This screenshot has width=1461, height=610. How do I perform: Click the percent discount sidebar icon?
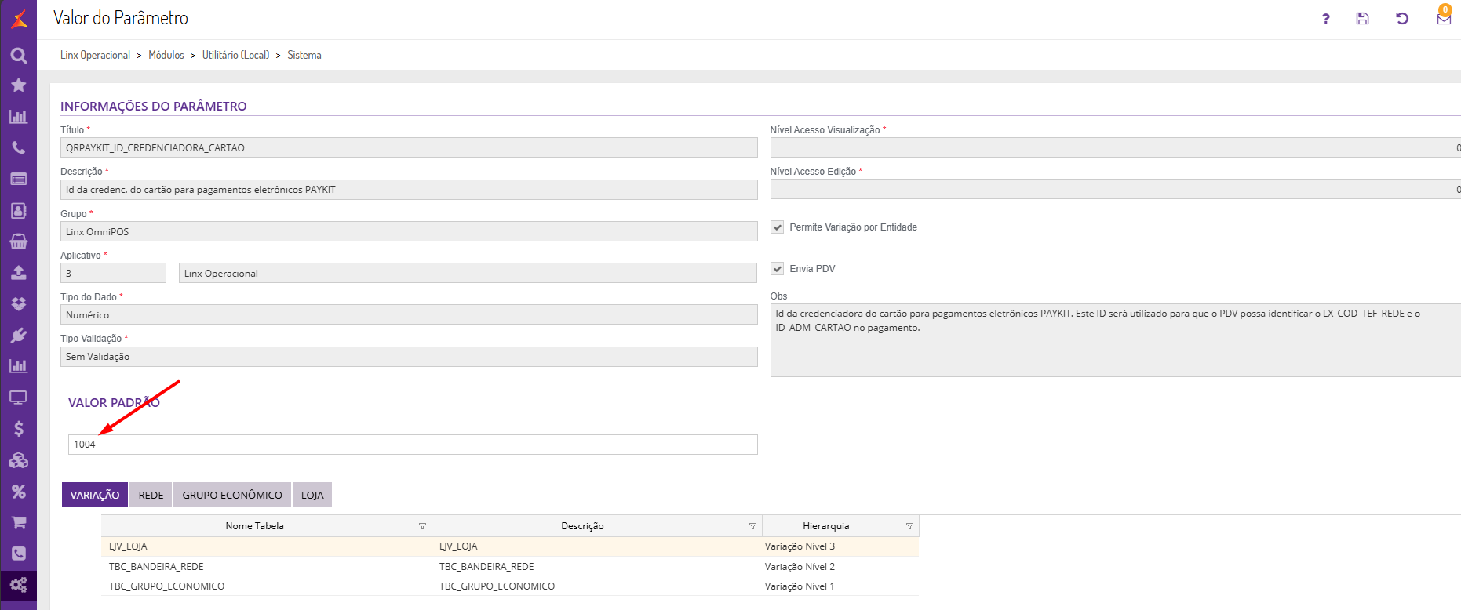18,492
